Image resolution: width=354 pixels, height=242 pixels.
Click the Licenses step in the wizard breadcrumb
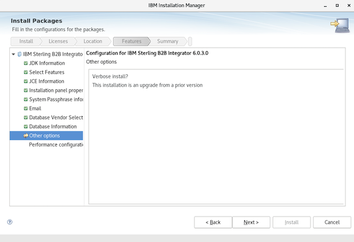tap(58, 41)
